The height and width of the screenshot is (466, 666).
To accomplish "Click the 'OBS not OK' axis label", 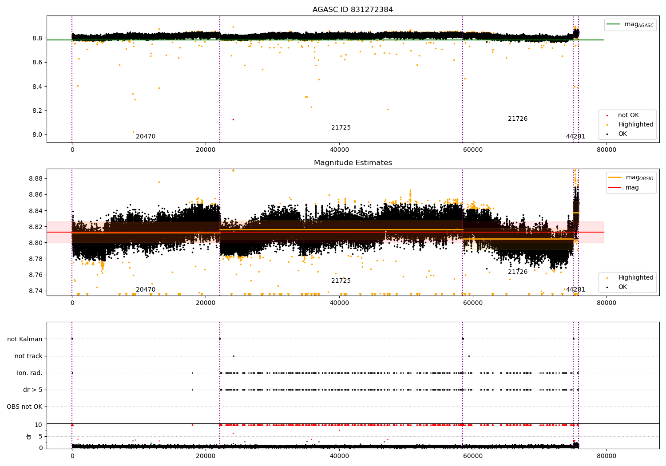I will click(x=24, y=407).
